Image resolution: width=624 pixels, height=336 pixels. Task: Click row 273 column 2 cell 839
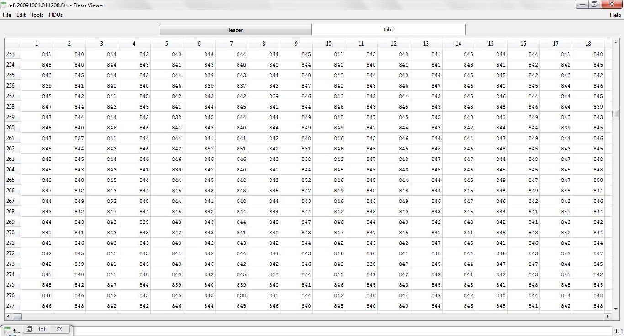coord(69,264)
